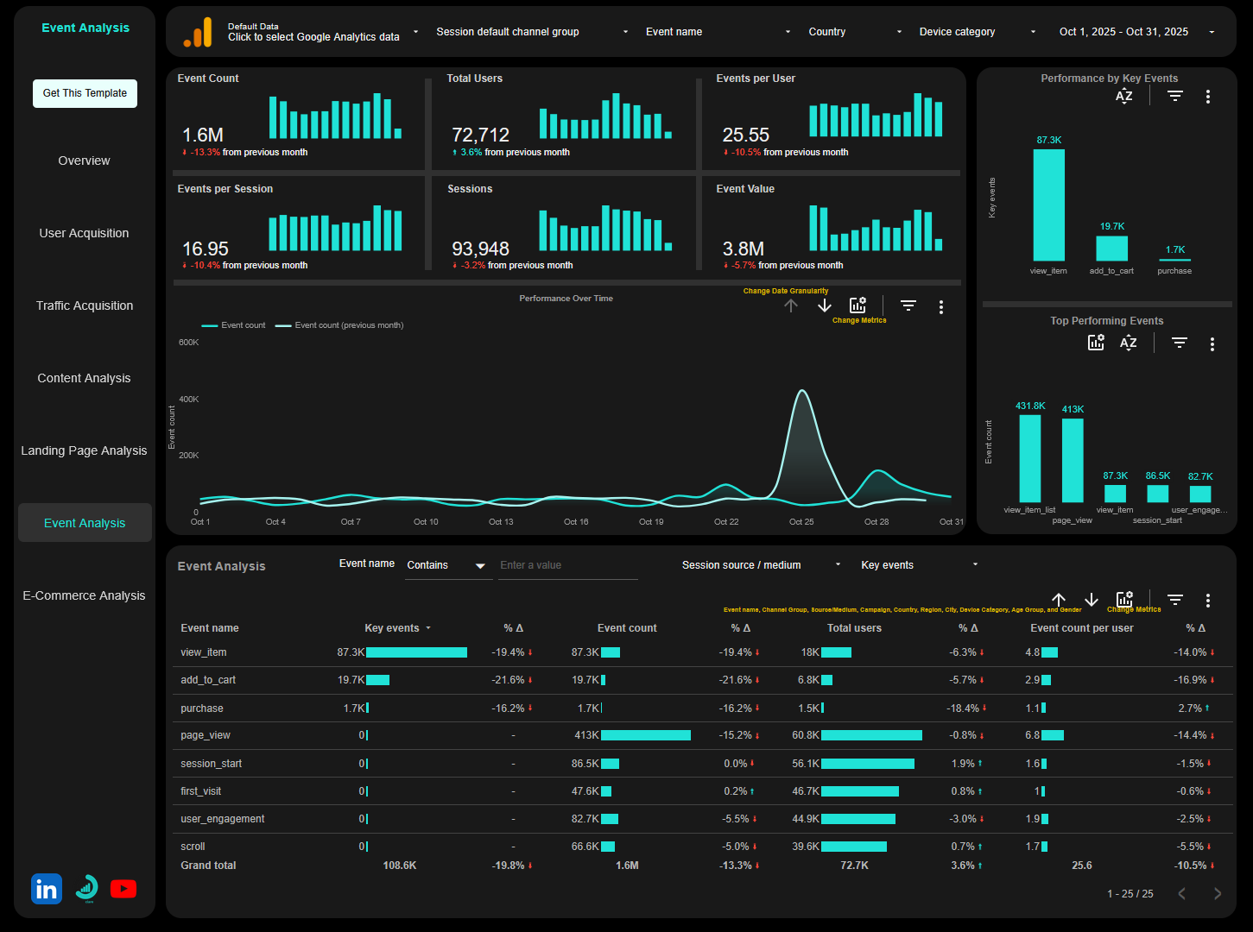Expand the Contains operator dropdown

[447, 565]
